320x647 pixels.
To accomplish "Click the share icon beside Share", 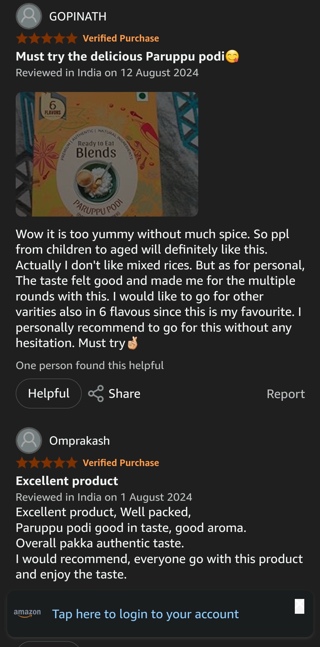I will point(96,393).
